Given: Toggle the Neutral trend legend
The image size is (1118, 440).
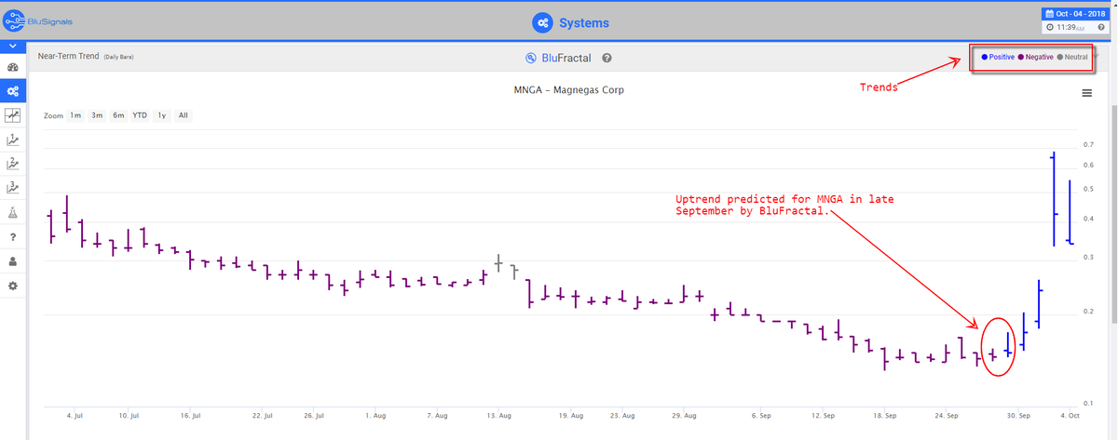Looking at the screenshot, I should 1072,58.
